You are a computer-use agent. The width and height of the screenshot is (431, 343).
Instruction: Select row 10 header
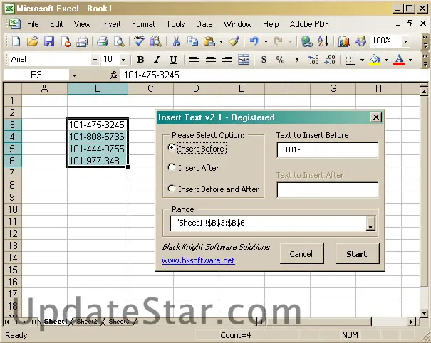[x=12, y=209]
